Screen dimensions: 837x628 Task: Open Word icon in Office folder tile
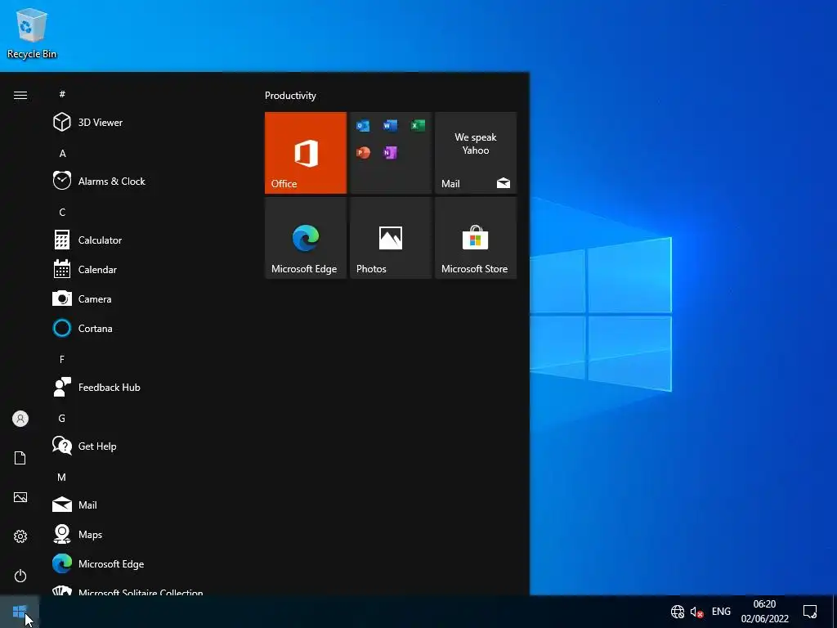point(390,125)
